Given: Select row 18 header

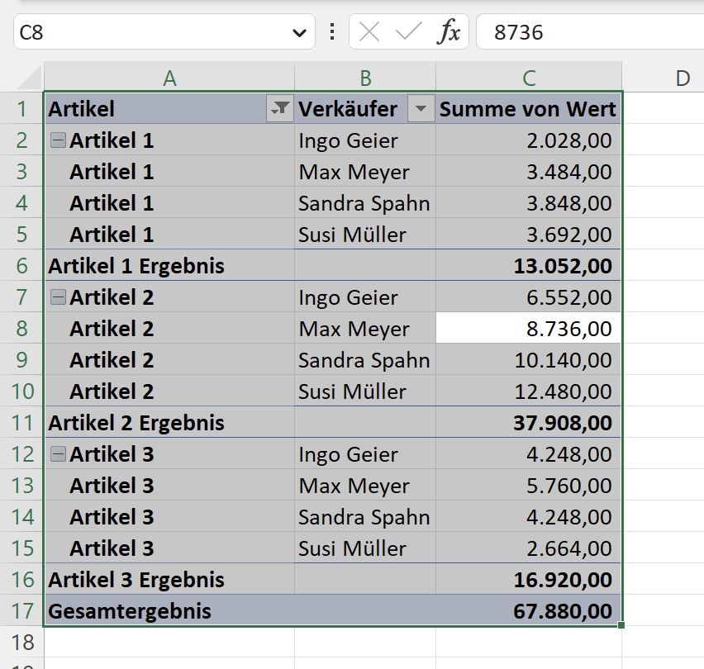Looking at the screenshot, I should tap(22, 643).
